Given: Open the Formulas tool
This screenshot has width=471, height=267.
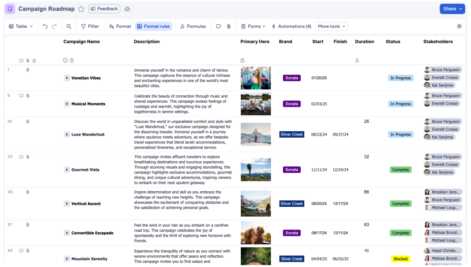Looking at the screenshot, I should click(193, 26).
